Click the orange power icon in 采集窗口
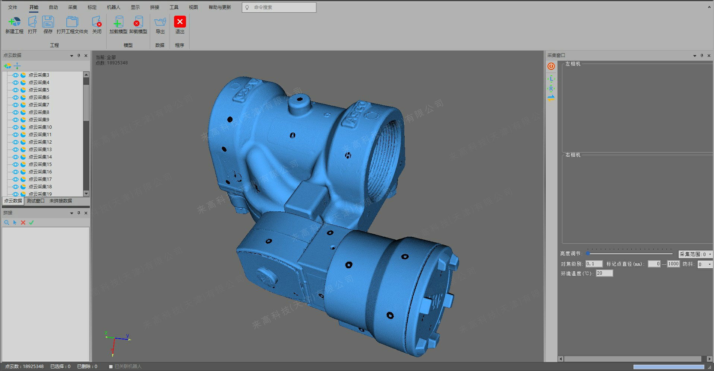The image size is (714, 371). (x=551, y=66)
